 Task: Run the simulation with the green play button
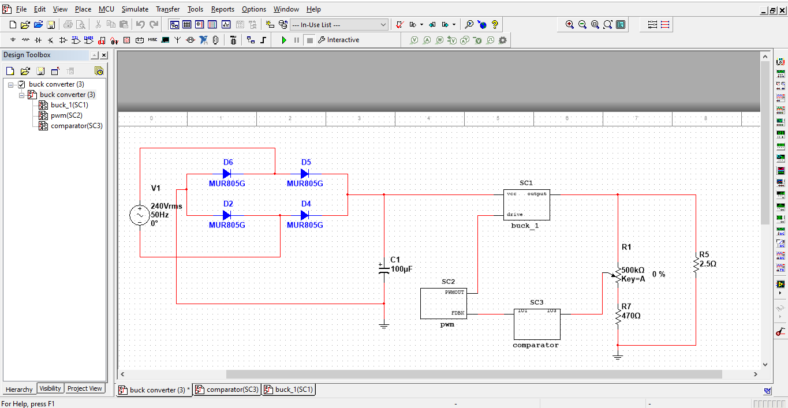pos(284,40)
